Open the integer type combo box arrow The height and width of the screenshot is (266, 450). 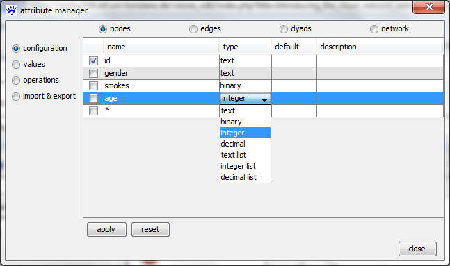tap(264, 100)
